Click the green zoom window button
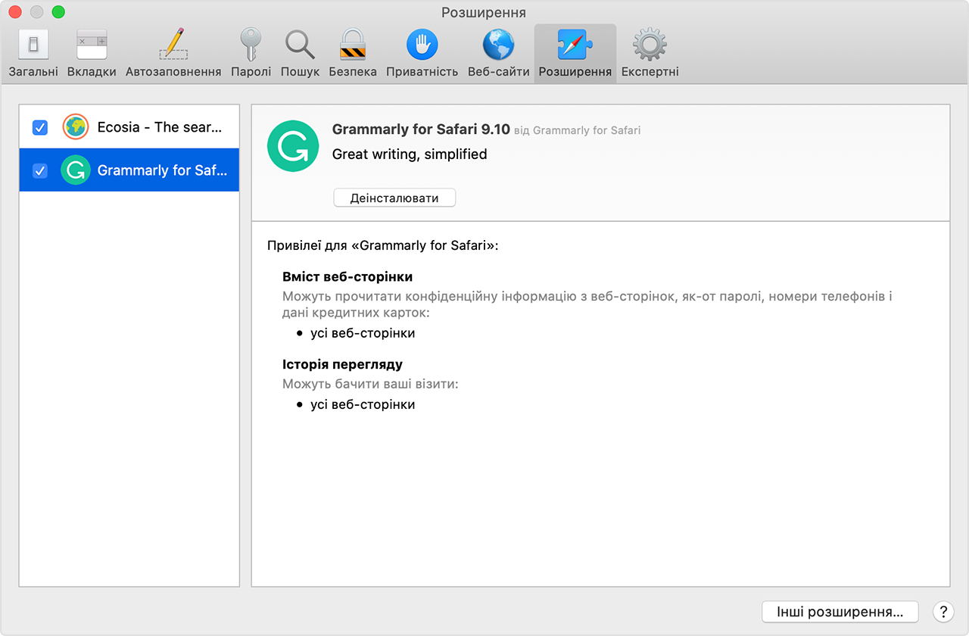The image size is (969, 636). tap(58, 12)
